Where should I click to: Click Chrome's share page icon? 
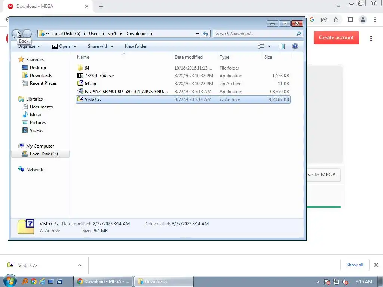(x=324, y=19)
